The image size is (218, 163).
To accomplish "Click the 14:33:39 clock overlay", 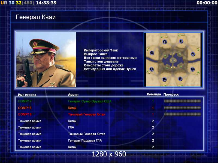I will [46, 3].
